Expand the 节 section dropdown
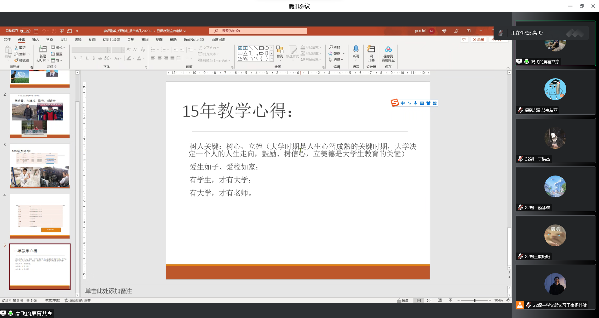The image size is (599, 318). point(57,60)
